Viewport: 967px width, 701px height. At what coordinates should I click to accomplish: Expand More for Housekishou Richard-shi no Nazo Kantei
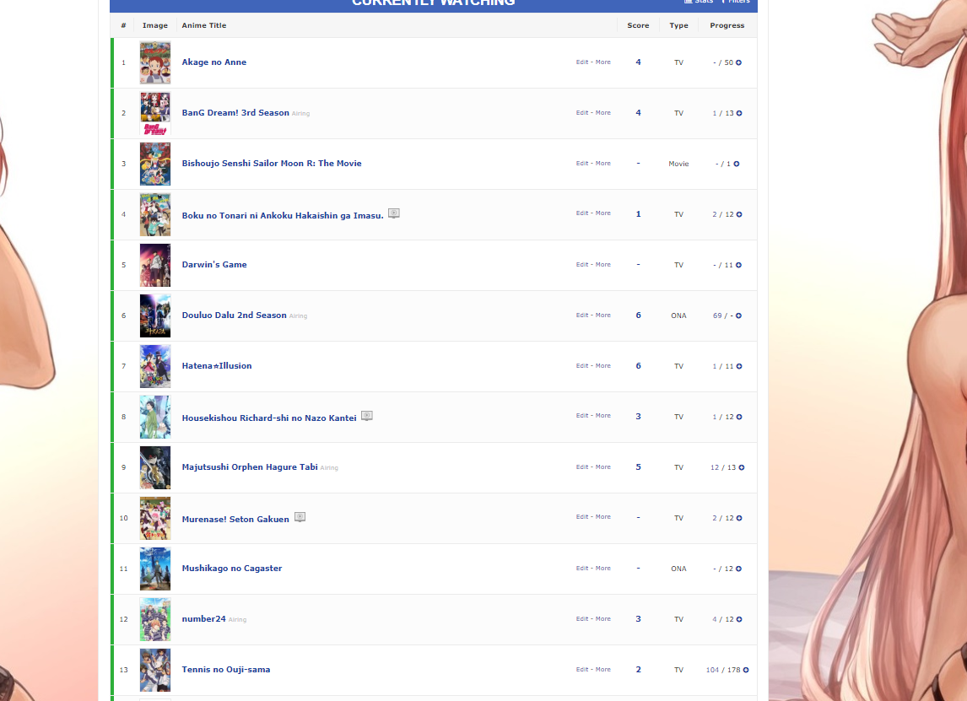[x=603, y=416]
